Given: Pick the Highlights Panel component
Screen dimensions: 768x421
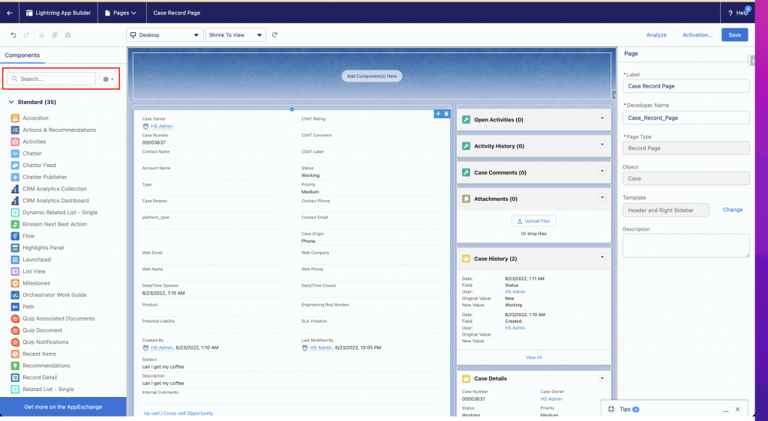Looking at the screenshot, I should 43,248.
